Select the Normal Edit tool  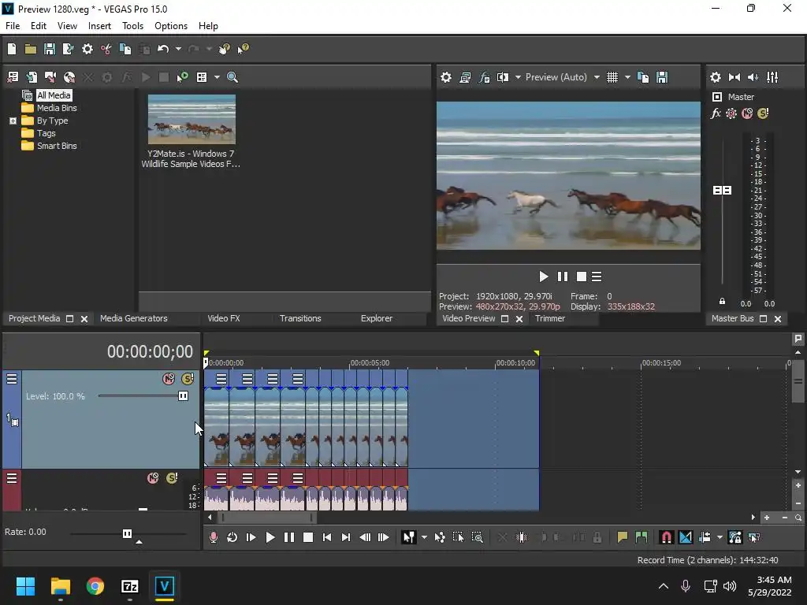coord(409,537)
